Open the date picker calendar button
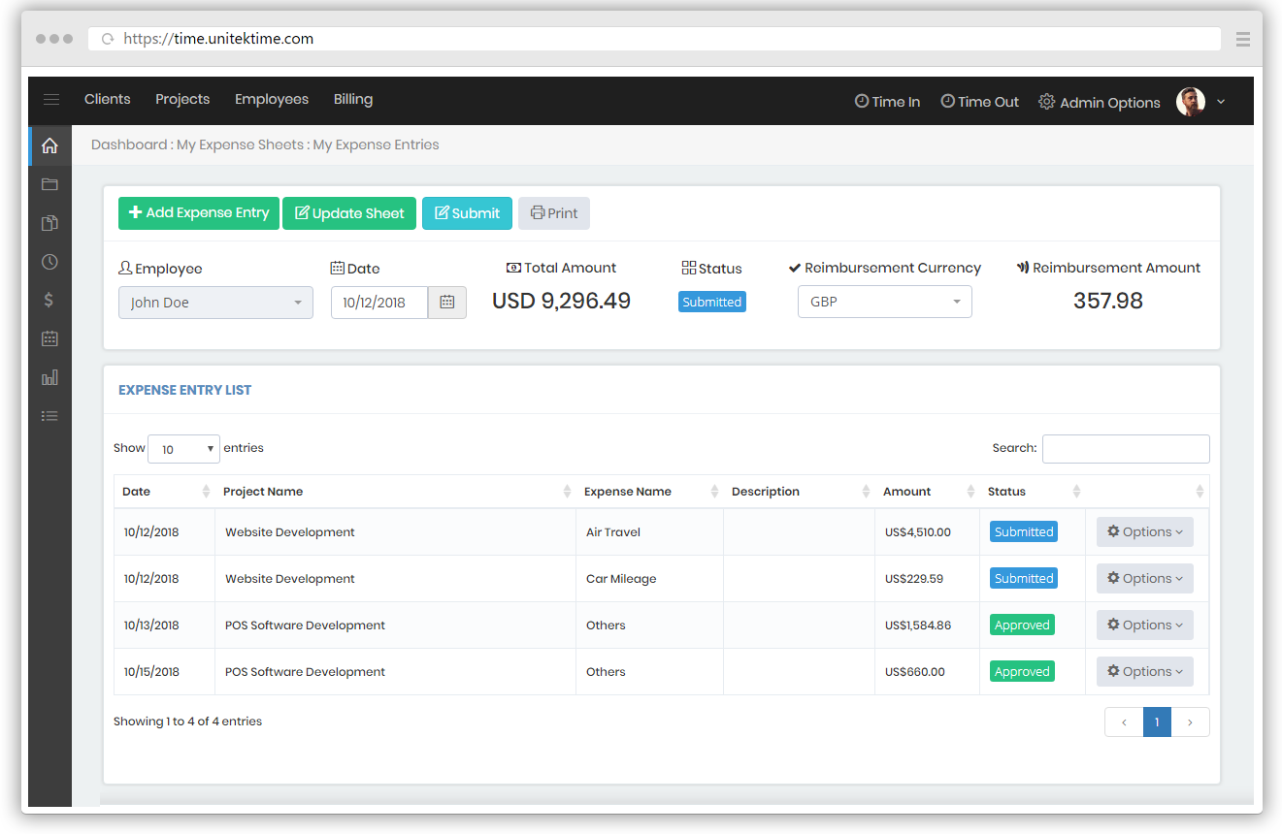1282x834 pixels. 446,303
